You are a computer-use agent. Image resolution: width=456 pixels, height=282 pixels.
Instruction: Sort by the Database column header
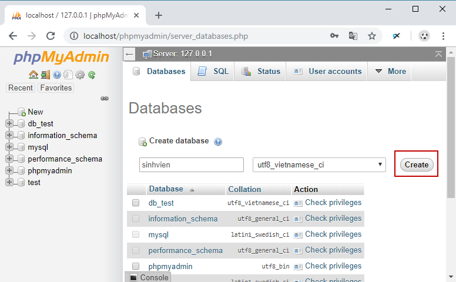[x=166, y=189]
